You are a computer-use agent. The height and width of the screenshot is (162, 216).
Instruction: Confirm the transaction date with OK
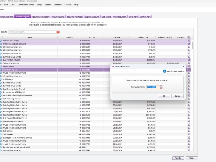(164, 96)
